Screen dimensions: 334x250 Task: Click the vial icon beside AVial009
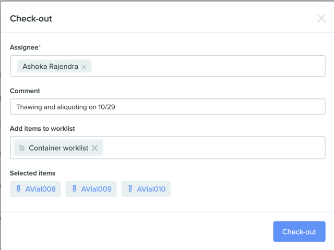pos(74,189)
